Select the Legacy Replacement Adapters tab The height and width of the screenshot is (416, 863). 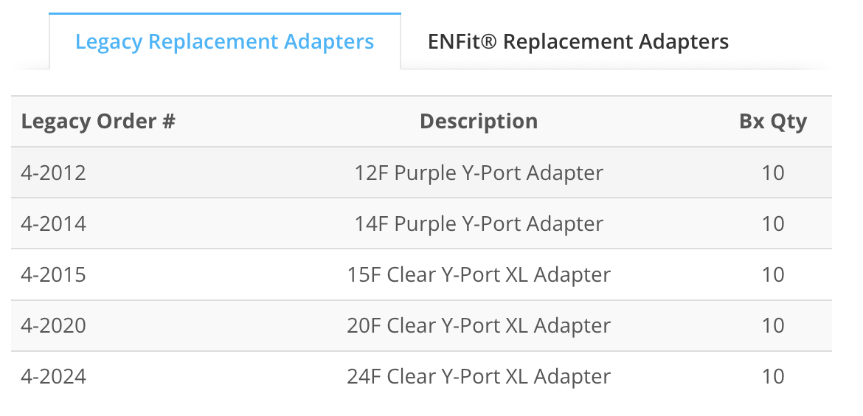(224, 42)
